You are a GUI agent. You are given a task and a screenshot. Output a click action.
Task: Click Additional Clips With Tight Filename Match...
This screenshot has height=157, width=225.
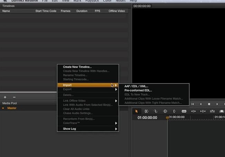coord(153,103)
